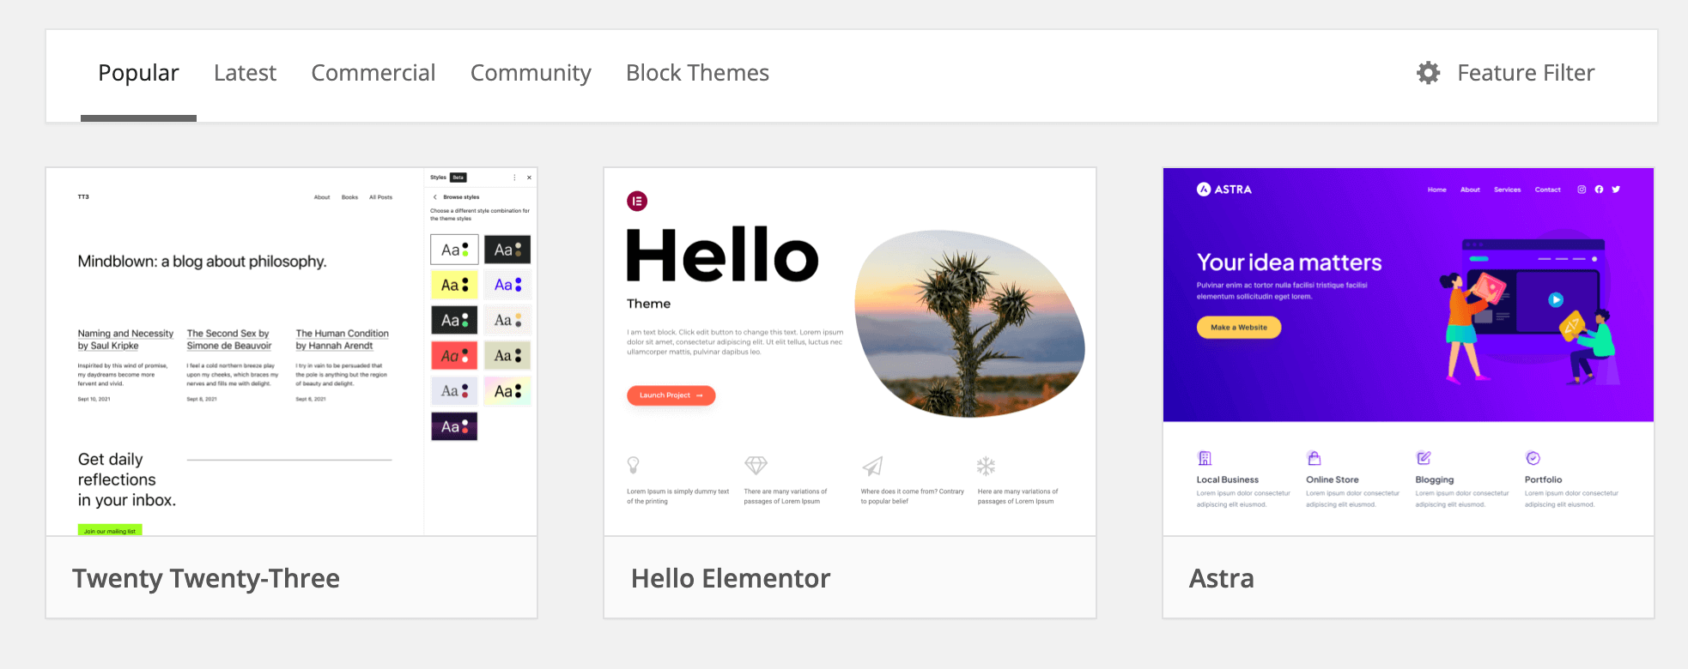Click the Blogging pencil icon
1688x669 pixels.
point(1424,458)
